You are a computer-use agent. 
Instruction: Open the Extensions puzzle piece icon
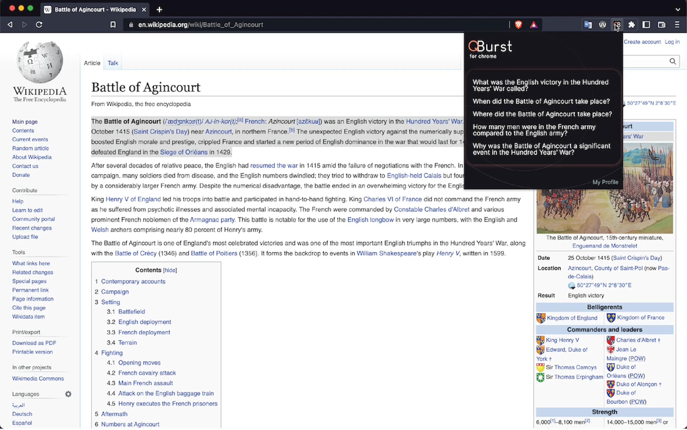coord(631,25)
